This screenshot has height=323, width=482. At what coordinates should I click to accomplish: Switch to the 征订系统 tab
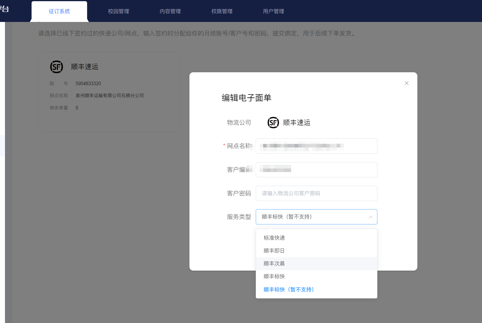(x=59, y=11)
